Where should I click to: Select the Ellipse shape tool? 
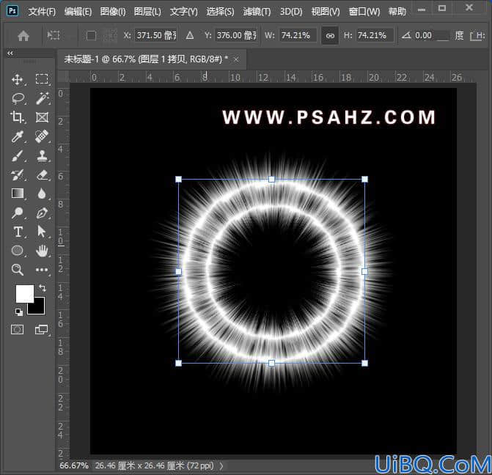[x=18, y=251]
